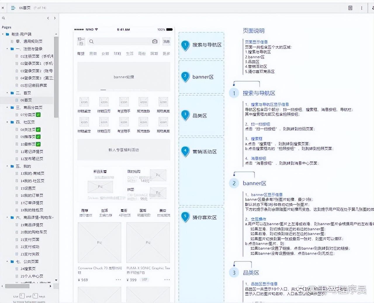
Task: Select the 更多 tab in phone mockup
Action: (x=166, y=54)
